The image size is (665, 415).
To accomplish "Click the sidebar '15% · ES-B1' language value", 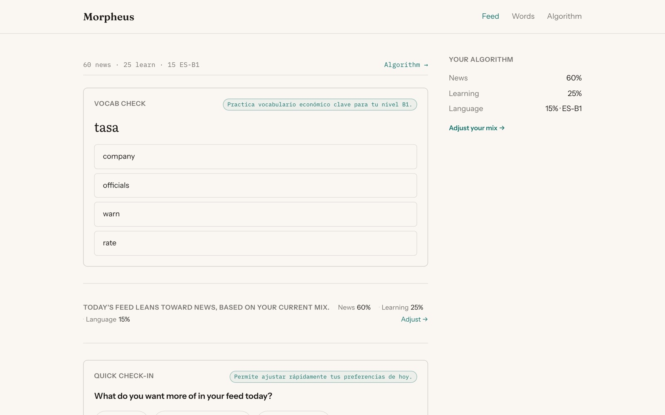I will pos(563,108).
